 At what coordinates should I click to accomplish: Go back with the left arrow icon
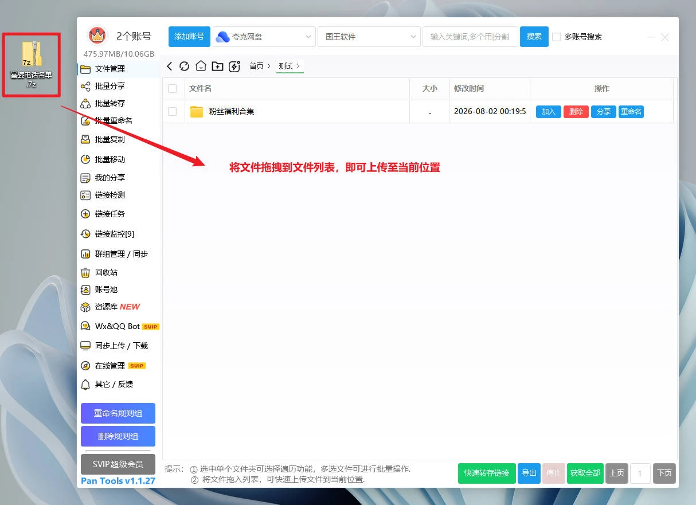tap(170, 66)
